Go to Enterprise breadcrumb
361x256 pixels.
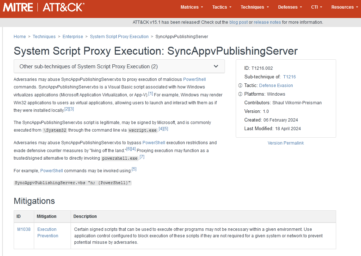point(73,37)
